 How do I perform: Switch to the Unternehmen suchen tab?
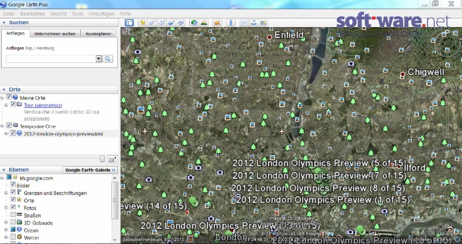point(55,33)
